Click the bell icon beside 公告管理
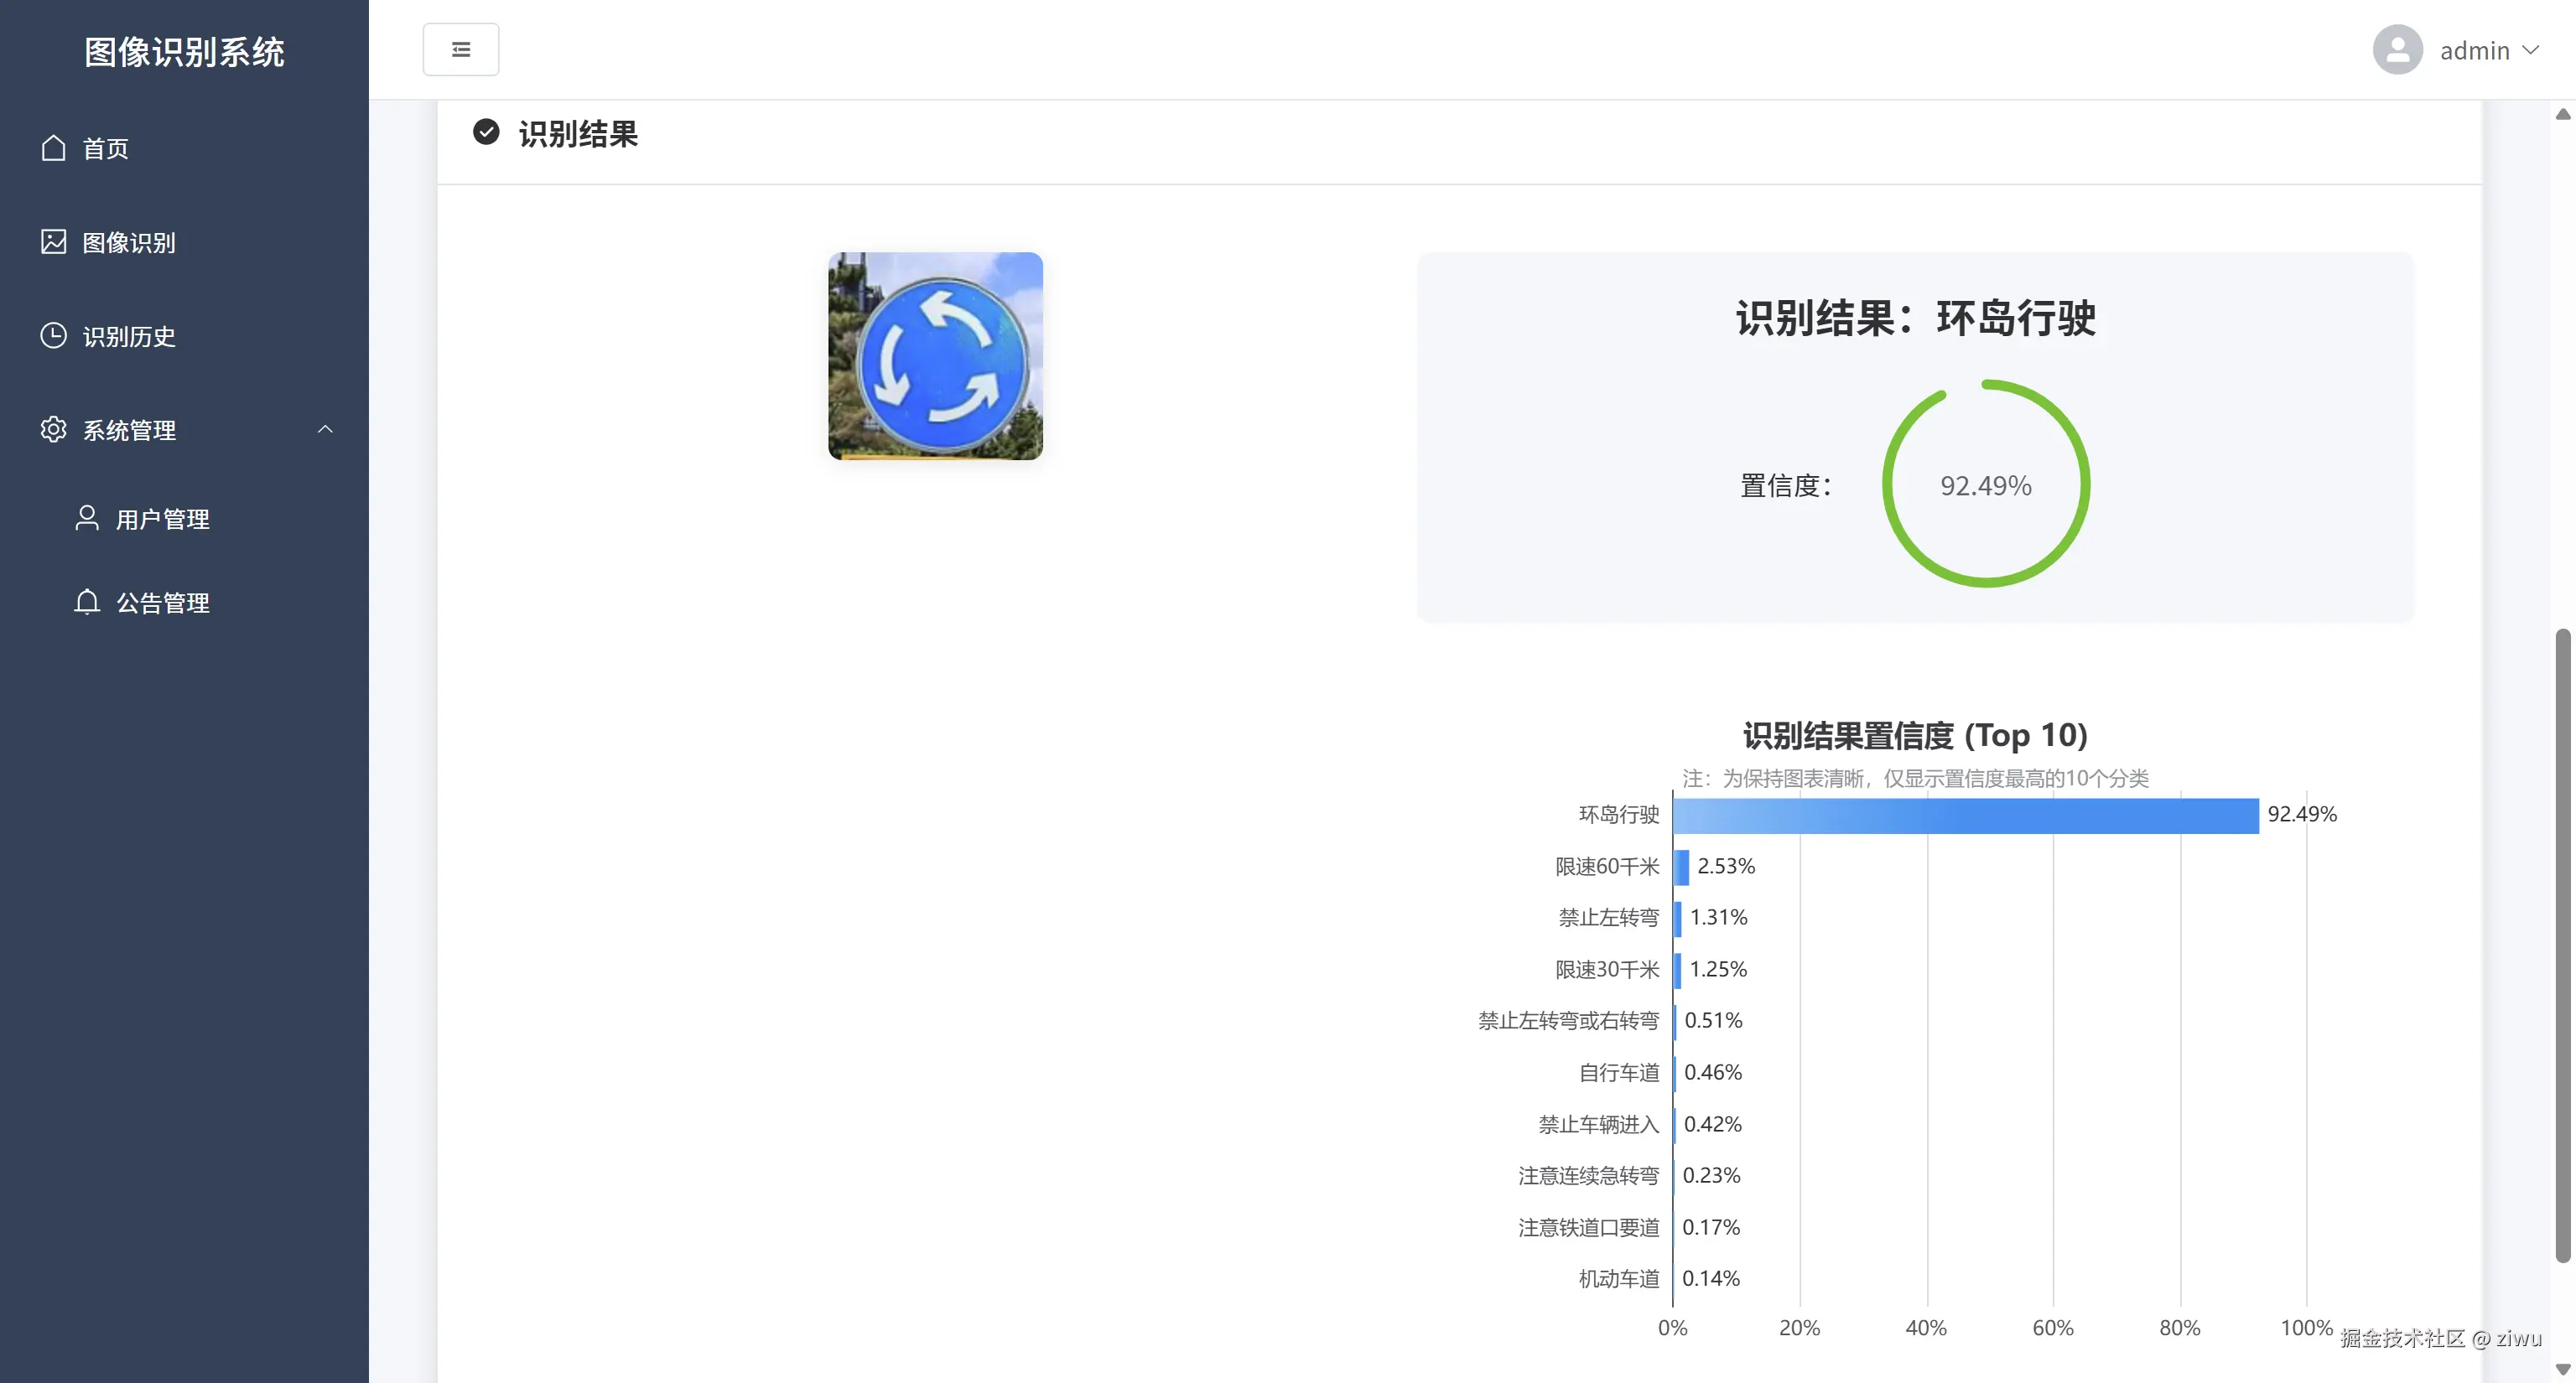 tap(86, 602)
